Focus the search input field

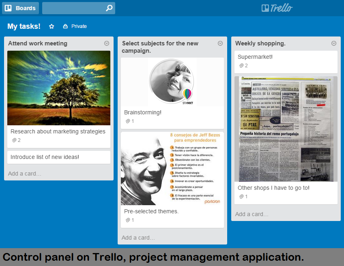click(x=73, y=8)
